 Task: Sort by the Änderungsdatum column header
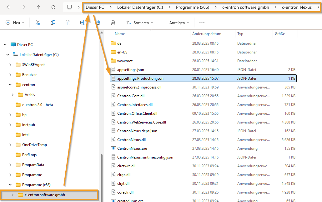point(207,34)
